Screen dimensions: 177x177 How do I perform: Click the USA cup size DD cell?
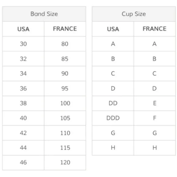click(113, 103)
